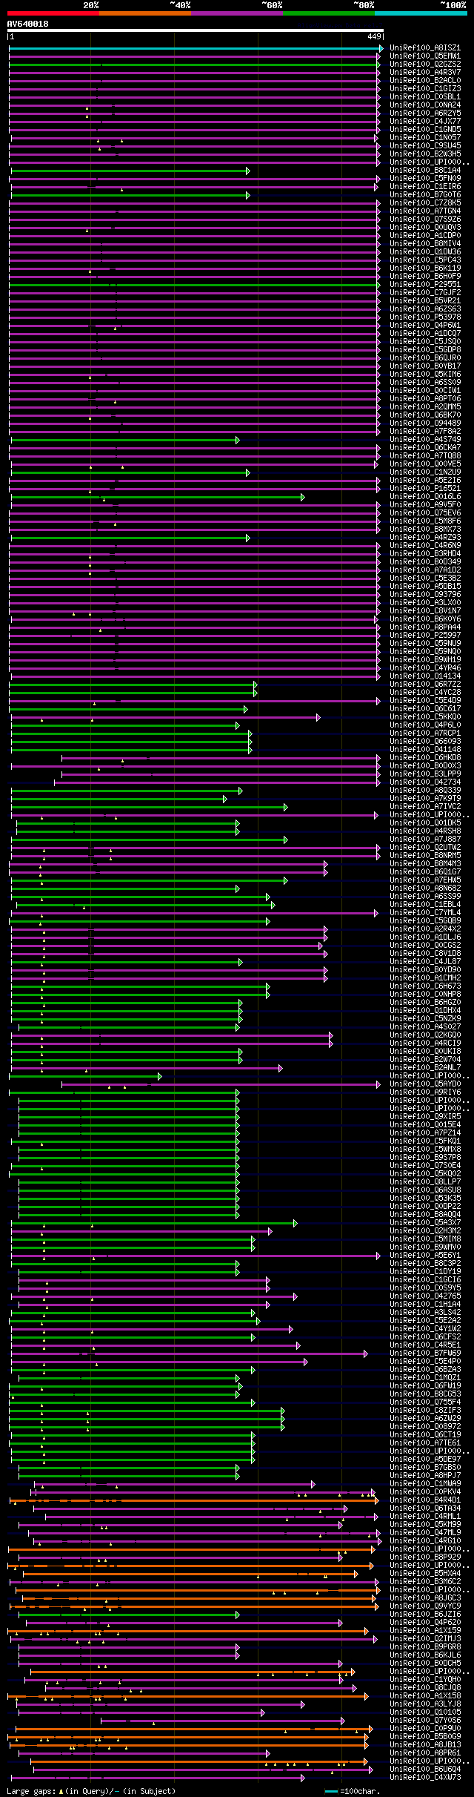The image size is (474, 1797).
Task: Select label UniRef100_Q08972
Action: pyautogui.click(x=425, y=1426)
